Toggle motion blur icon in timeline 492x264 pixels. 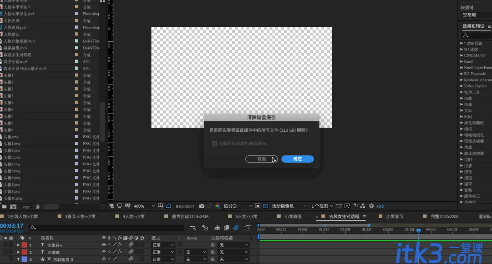point(236,228)
